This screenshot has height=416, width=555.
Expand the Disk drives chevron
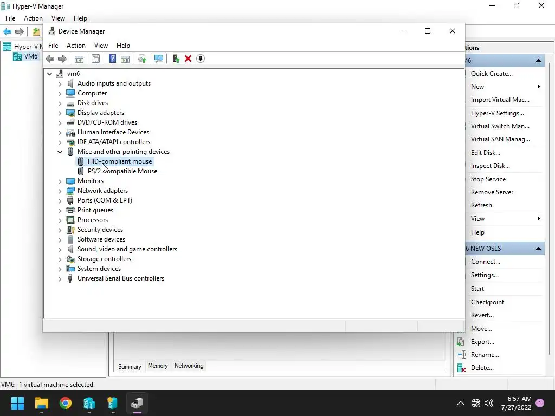[60, 103]
